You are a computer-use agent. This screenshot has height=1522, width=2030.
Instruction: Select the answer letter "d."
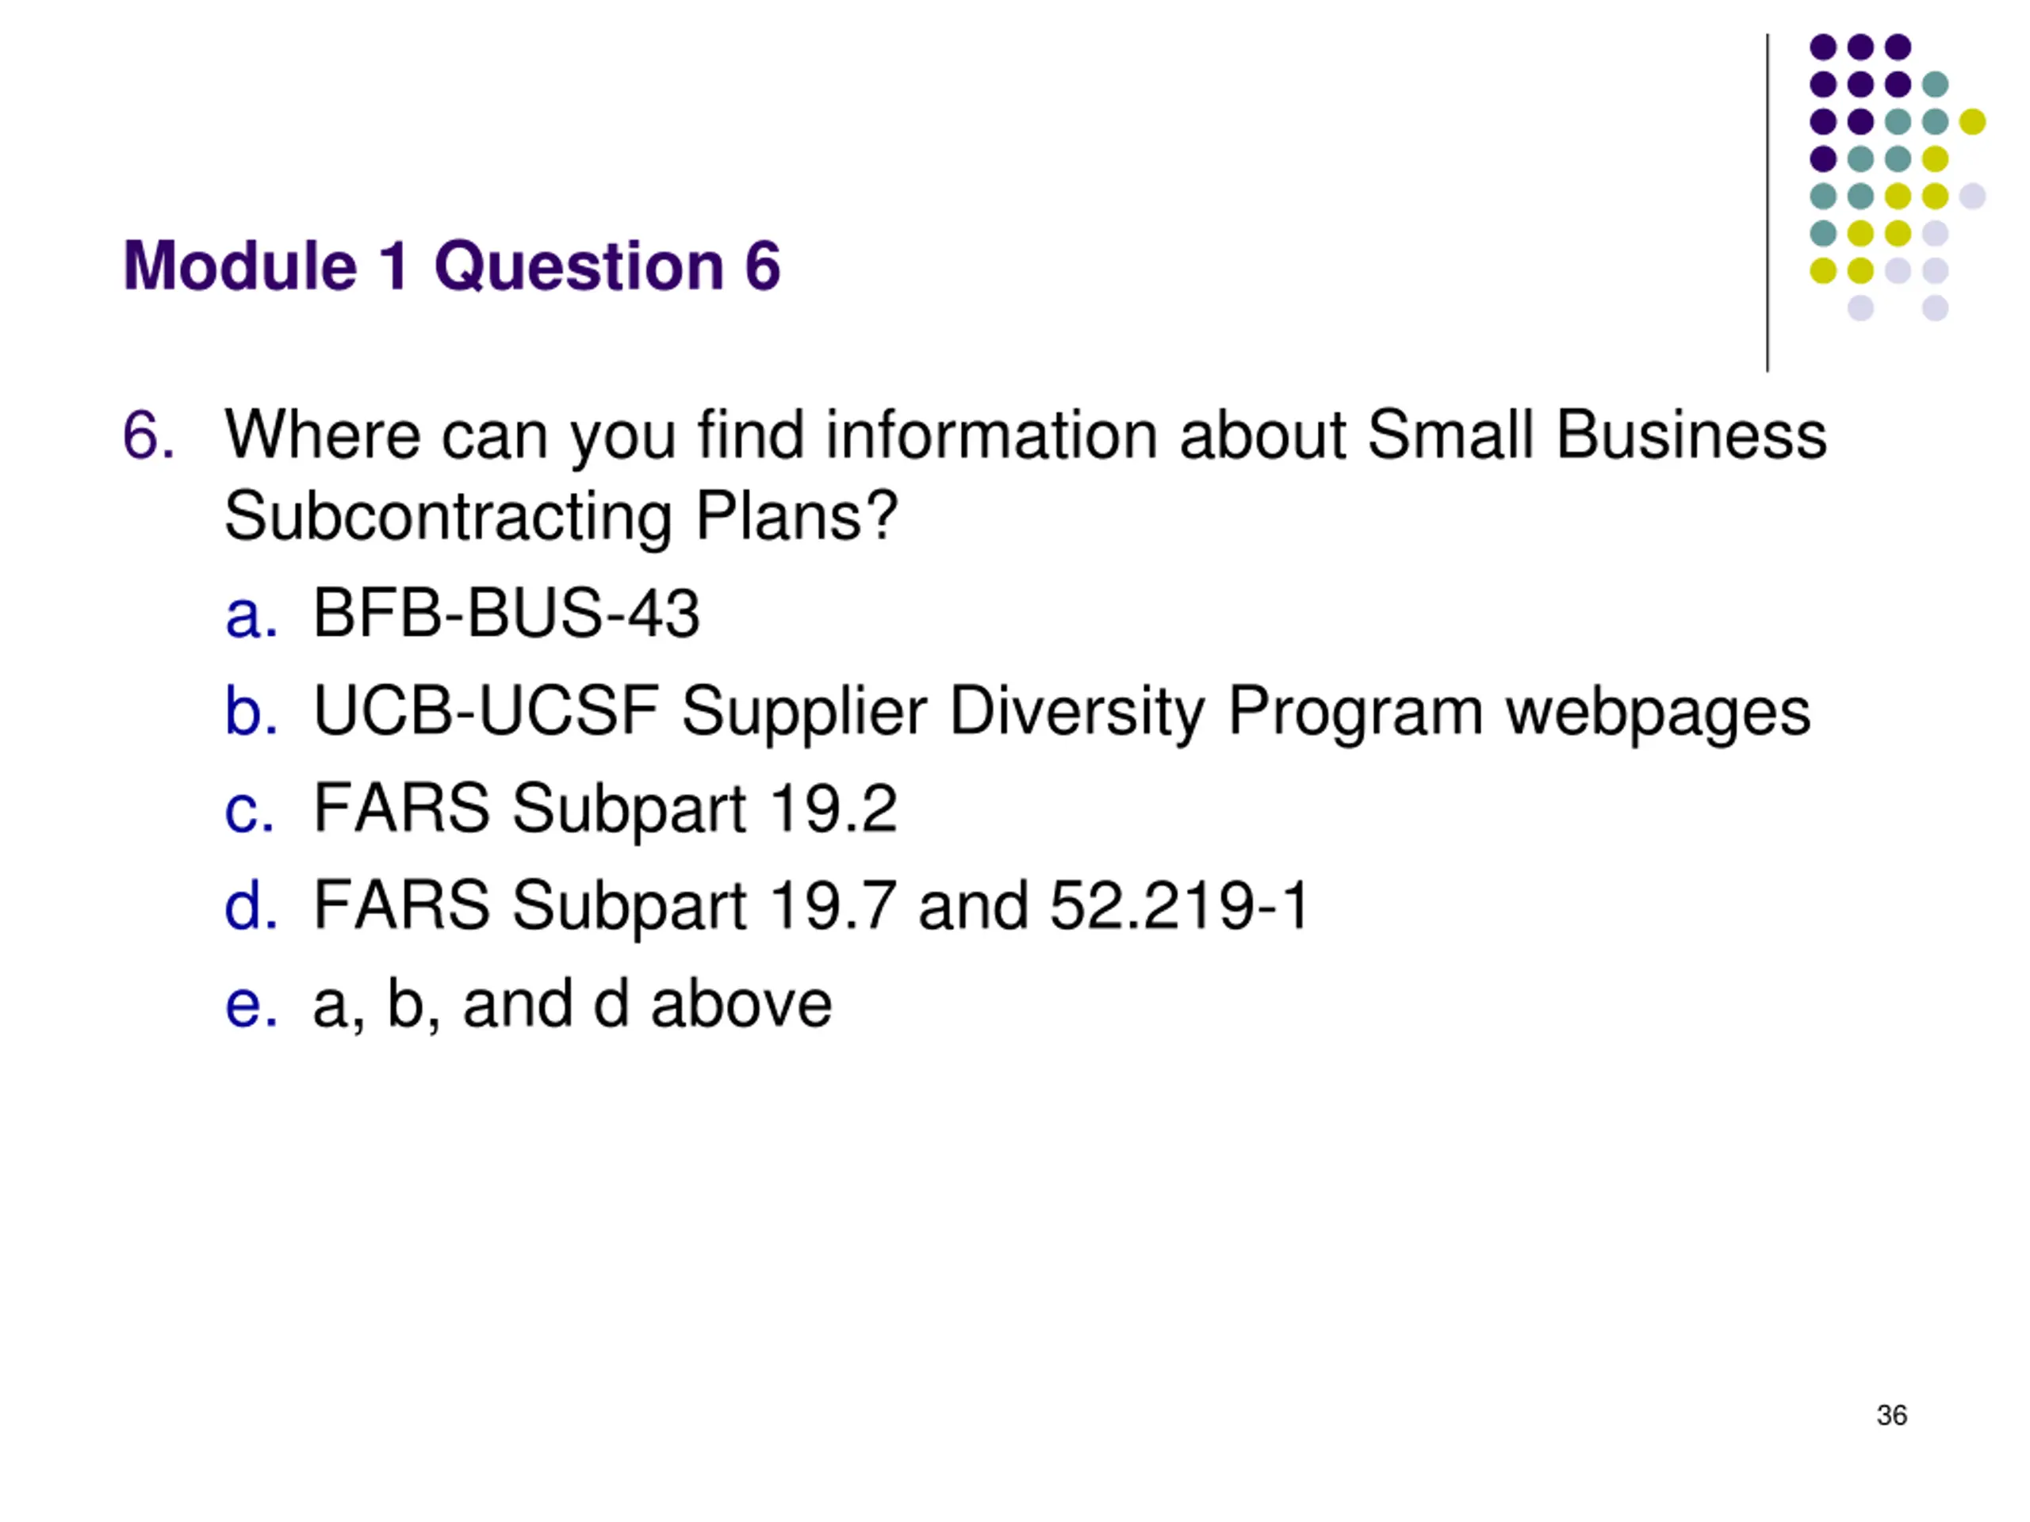pyautogui.click(x=251, y=905)
